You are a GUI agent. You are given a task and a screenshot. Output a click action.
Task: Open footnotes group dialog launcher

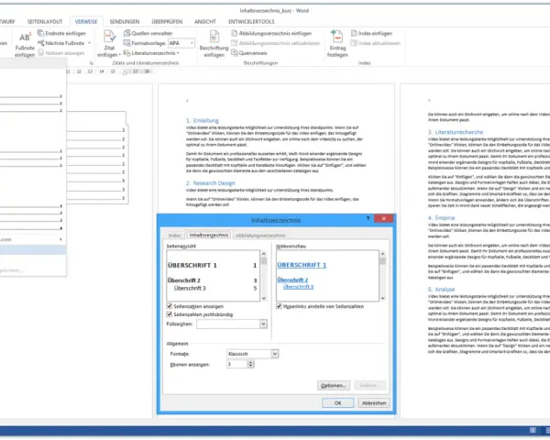click(91, 63)
